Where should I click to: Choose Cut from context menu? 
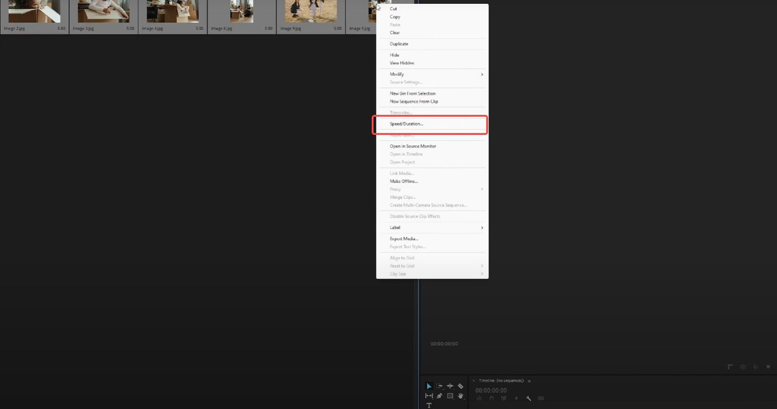432,9
